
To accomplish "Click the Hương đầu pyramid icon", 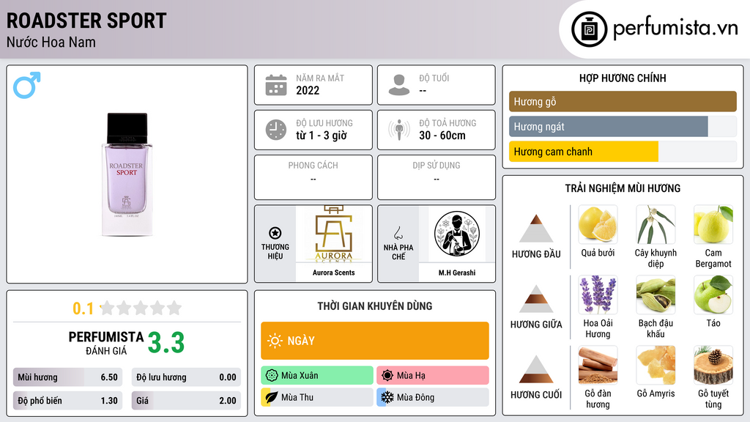I will click(536, 229).
